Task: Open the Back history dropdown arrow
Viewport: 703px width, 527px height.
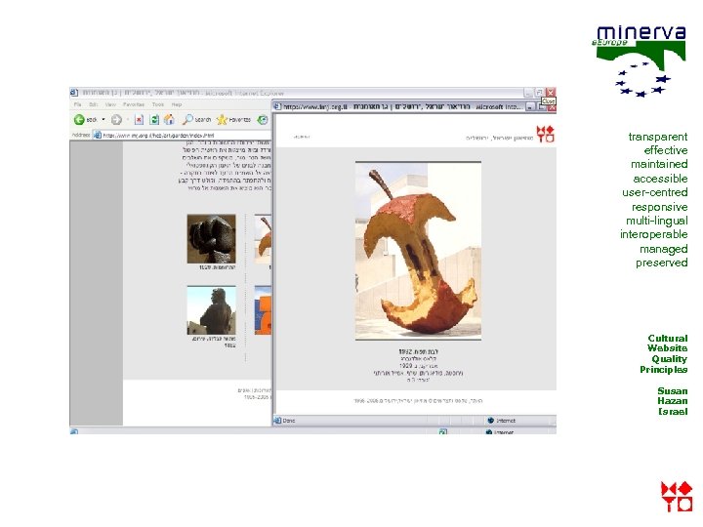Action: point(103,120)
